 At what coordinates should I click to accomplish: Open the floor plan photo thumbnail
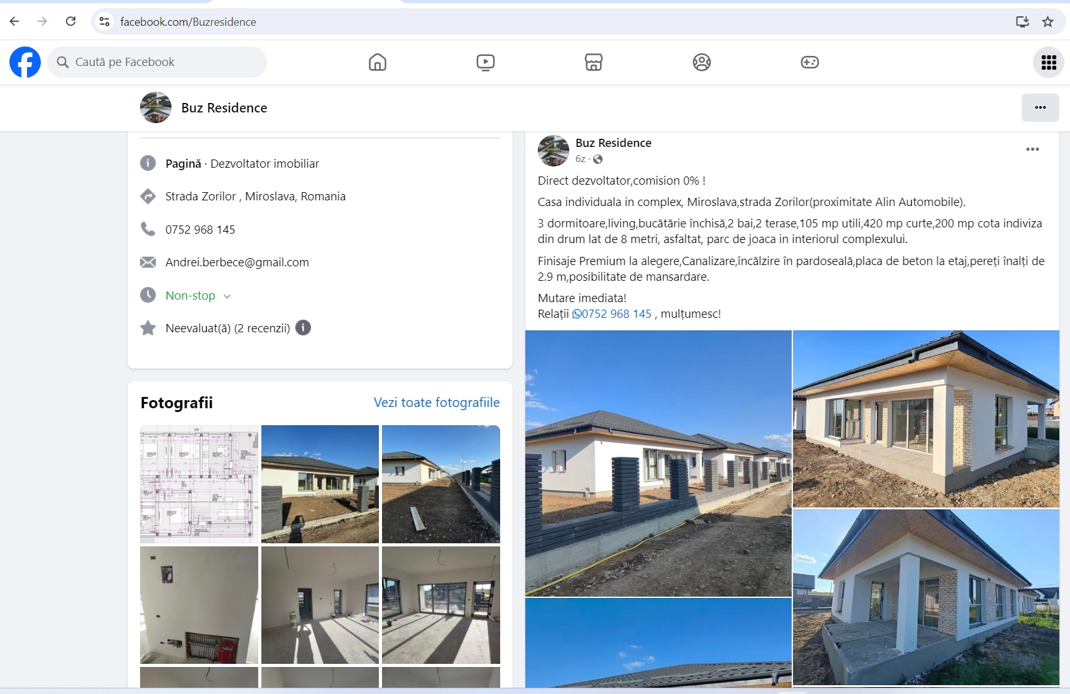[x=199, y=484]
